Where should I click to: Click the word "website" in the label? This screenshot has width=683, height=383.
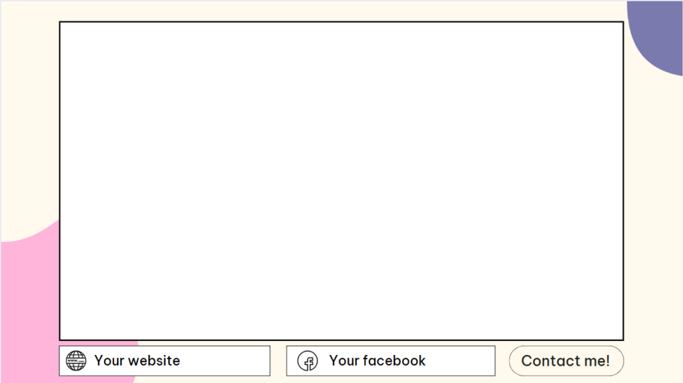pyautogui.click(x=154, y=360)
